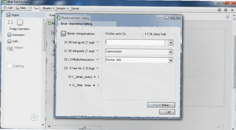
Task: Open the dropdown arrow next to Meln
Action: (x=30, y=8)
